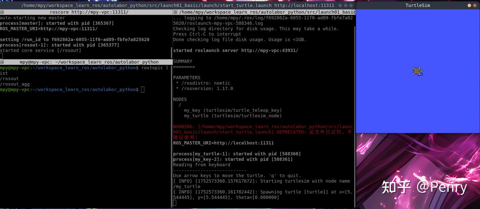Select the /rosout topic in the rostopic output
480x209 pixels.
coord(9,78)
